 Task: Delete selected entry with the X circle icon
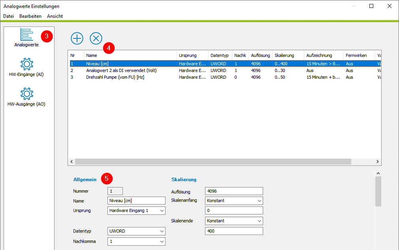[96, 38]
